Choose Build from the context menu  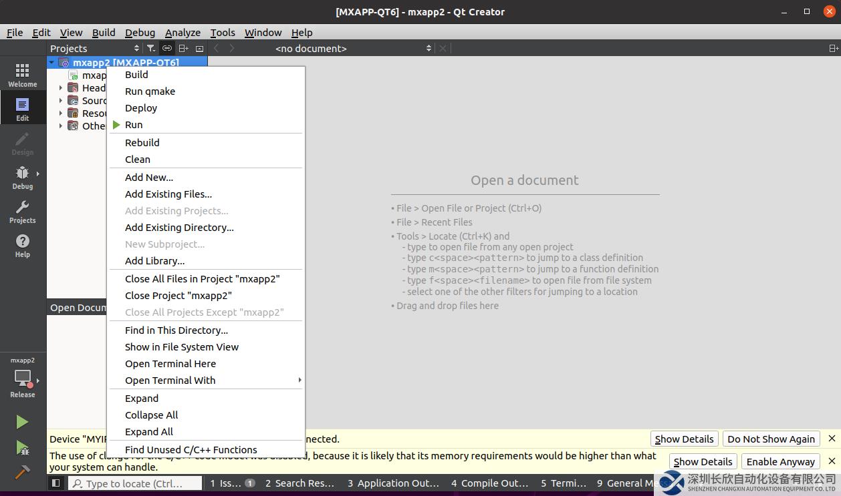coord(206,75)
